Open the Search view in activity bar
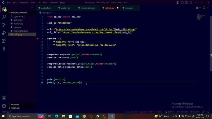 (4, 17)
